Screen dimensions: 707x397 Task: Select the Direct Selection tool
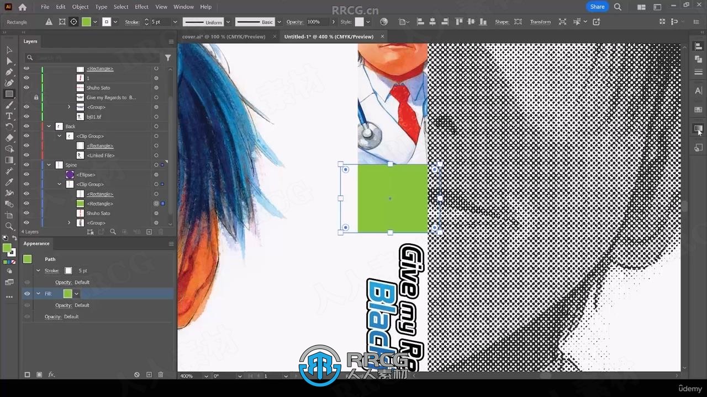click(x=9, y=61)
